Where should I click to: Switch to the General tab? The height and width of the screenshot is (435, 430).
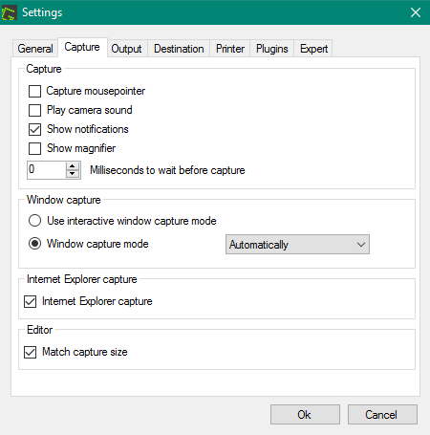(x=35, y=49)
